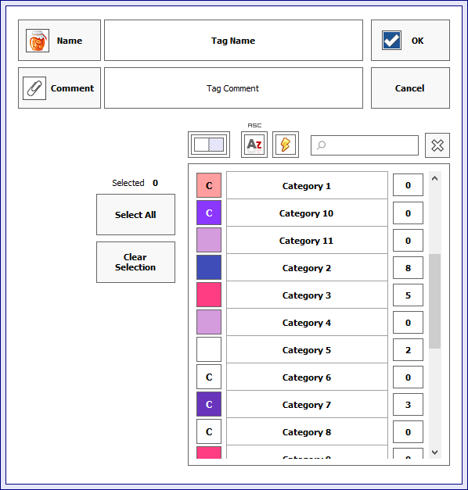Click the jam jar Name icon
The height and width of the screenshot is (490, 468).
(38, 41)
